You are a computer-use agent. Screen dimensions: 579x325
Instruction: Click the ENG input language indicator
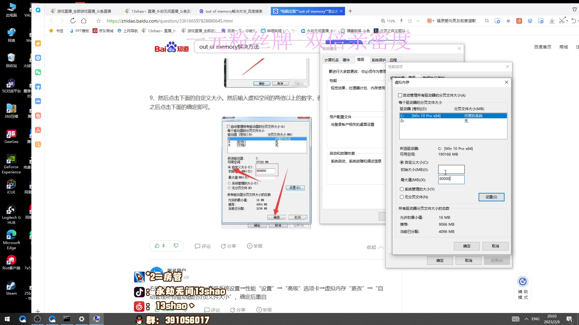(x=536, y=319)
